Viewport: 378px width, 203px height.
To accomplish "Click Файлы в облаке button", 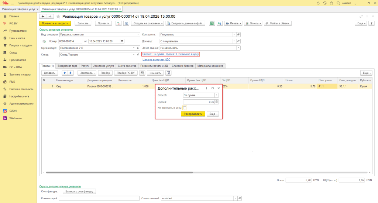I will coord(278,23).
